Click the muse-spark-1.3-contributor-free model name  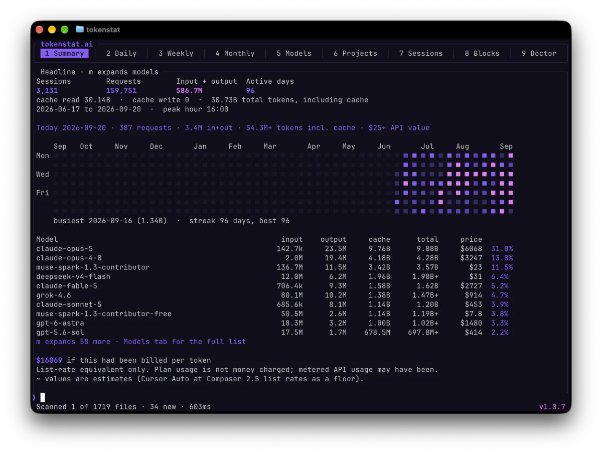pyautogui.click(x=104, y=314)
